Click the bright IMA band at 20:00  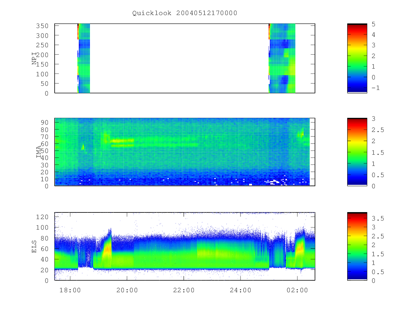pyautogui.click(x=122, y=141)
